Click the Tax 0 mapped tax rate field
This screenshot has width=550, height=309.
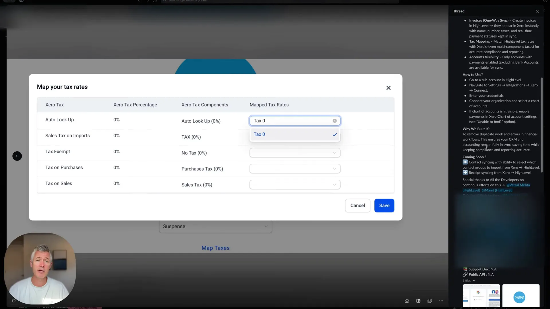point(295,121)
